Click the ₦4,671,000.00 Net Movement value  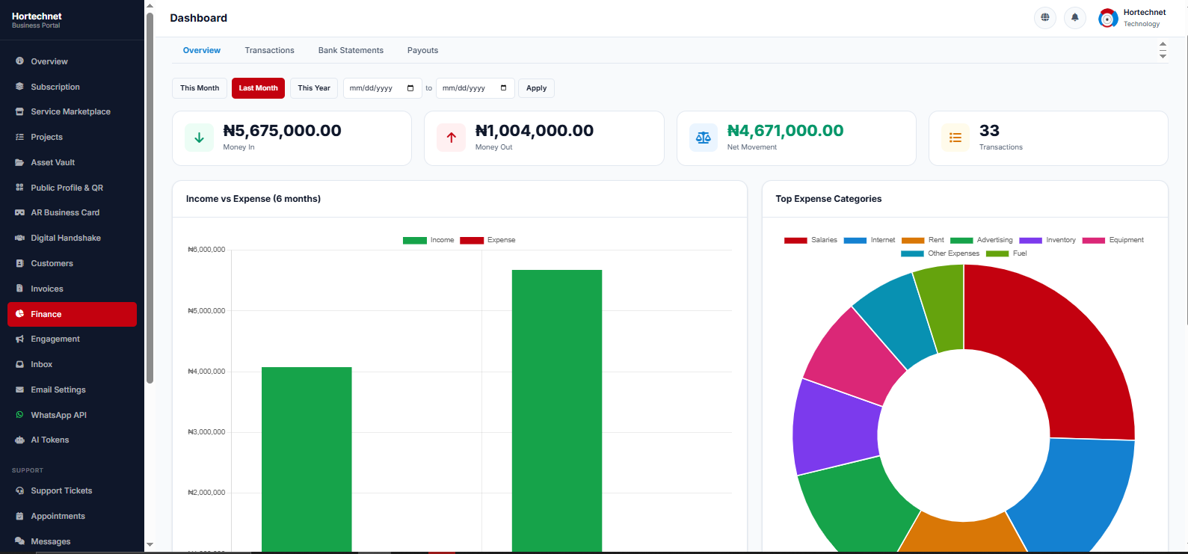click(785, 131)
